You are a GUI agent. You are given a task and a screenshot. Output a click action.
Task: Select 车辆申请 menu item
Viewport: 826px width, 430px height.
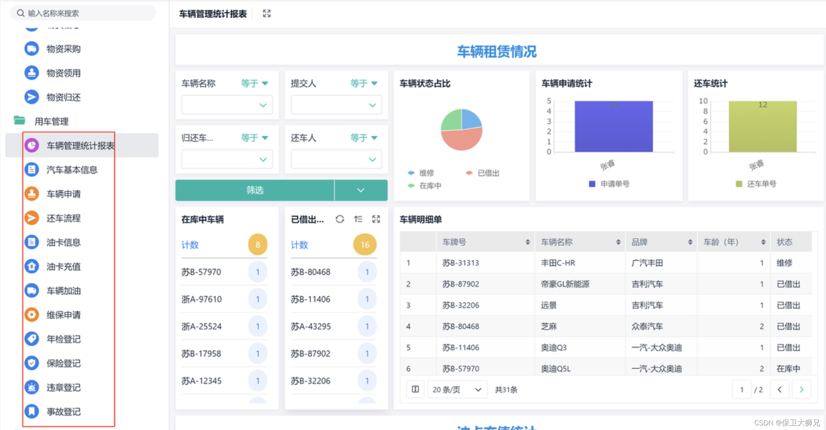[x=63, y=194]
